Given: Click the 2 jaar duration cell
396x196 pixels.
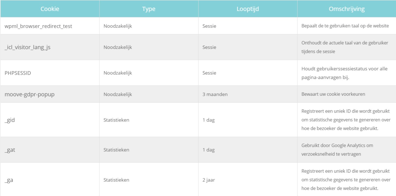Looking at the screenshot, I should (209, 180).
